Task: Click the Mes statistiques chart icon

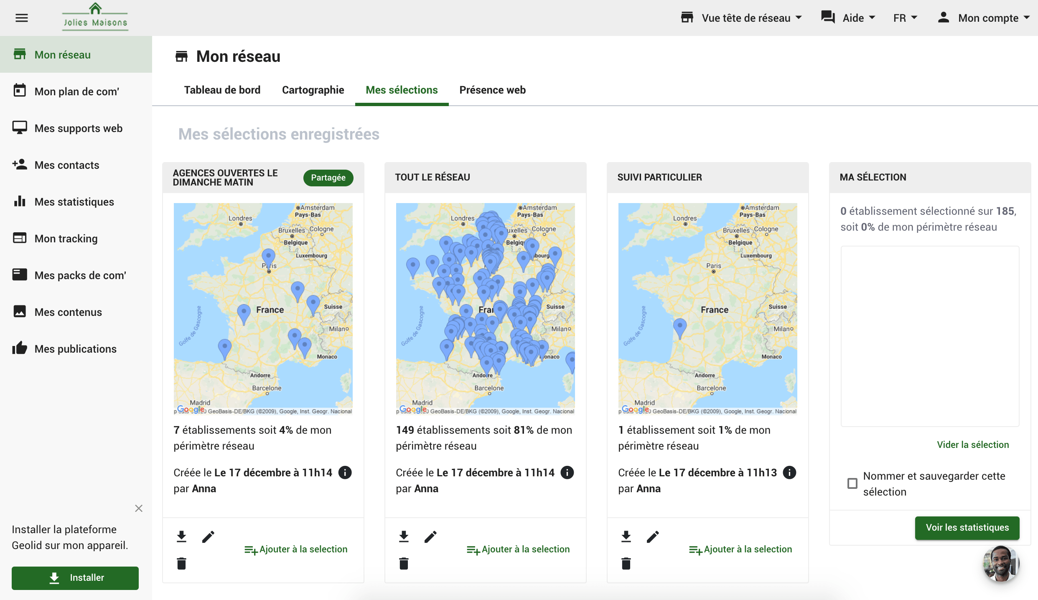Action: click(19, 201)
